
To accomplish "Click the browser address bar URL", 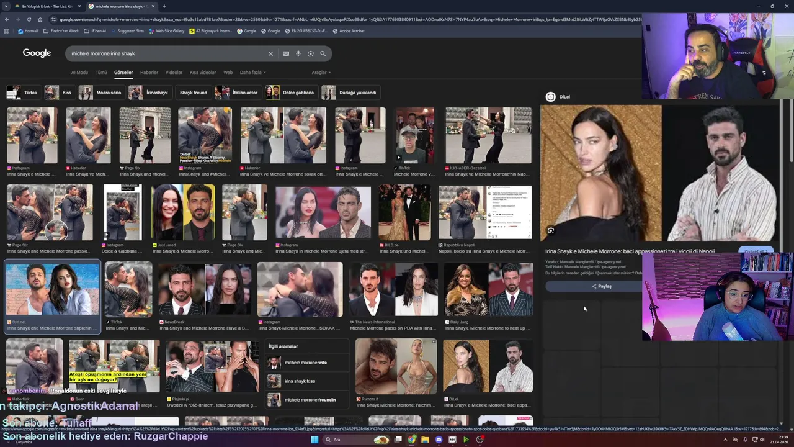I will [x=347, y=19].
